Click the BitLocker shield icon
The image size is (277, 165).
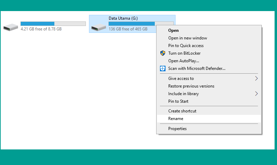(x=163, y=53)
